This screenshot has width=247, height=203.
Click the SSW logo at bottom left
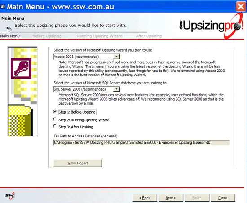point(10,196)
